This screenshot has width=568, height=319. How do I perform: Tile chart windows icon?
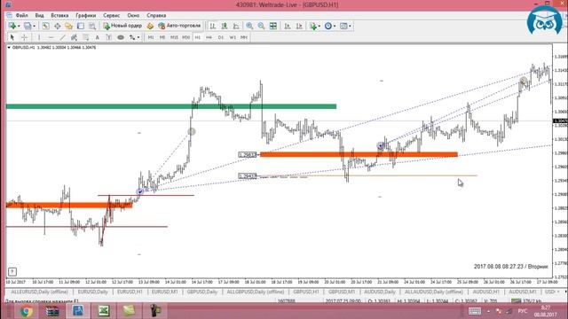coord(273,26)
